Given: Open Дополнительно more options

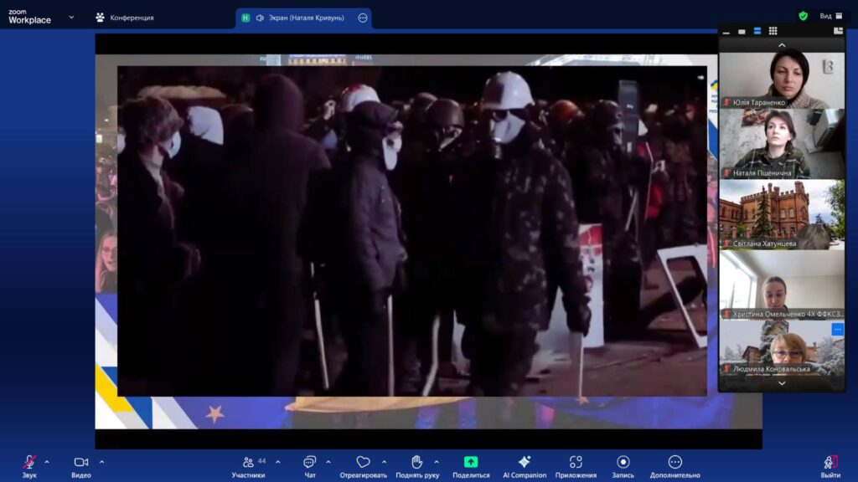Looking at the screenshot, I should click(x=675, y=462).
